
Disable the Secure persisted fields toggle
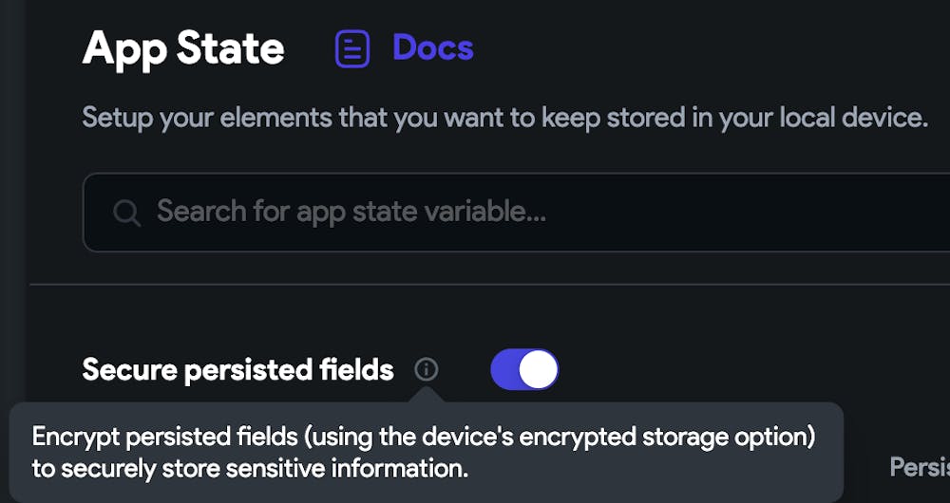tap(524, 369)
